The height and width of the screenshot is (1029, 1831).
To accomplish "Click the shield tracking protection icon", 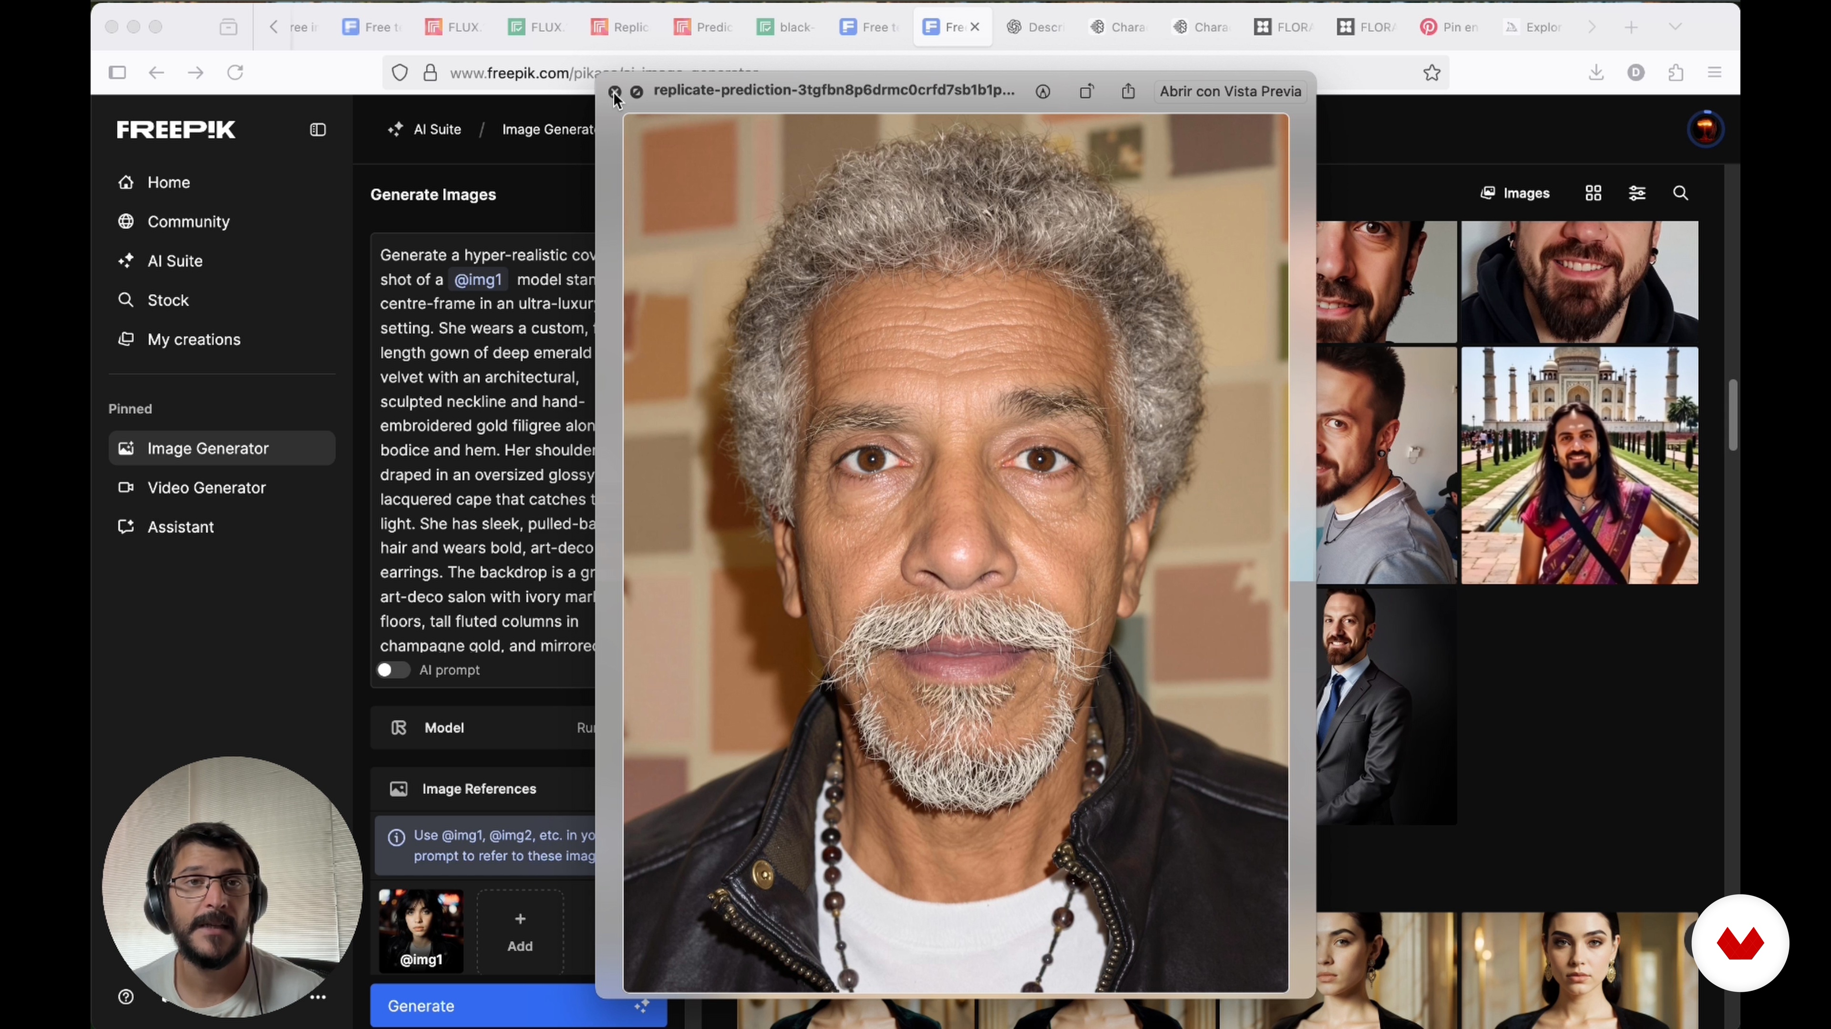I will pyautogui.click(x=400, y=73).
